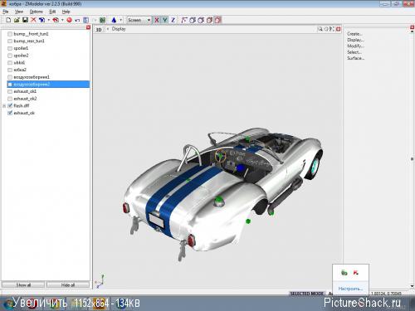
Task: Expand the Display... command group
Action: 355,40
